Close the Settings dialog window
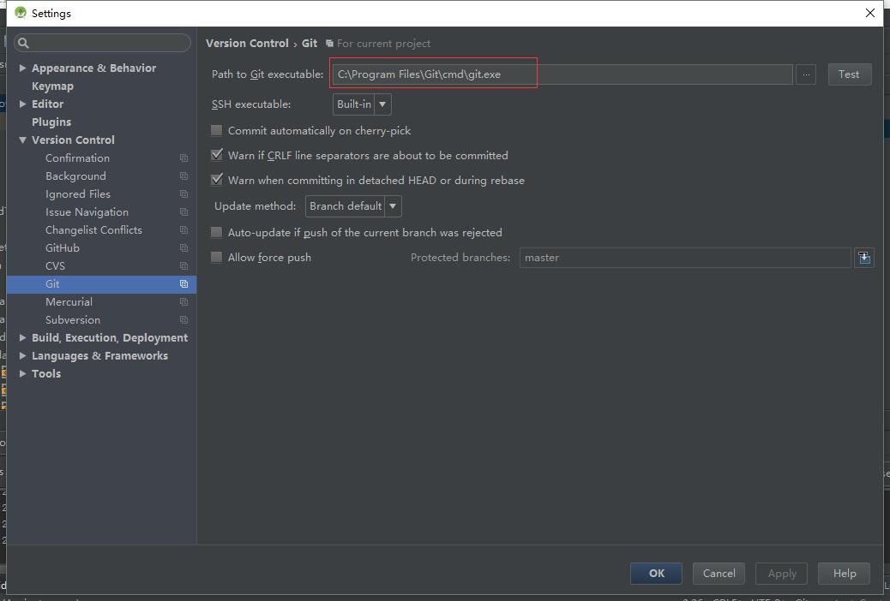This screenshot has height=601, width=890. (x=869, y=13)
